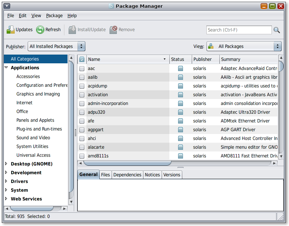Click the Remove package icon
289x226 pixels.
click(x=113, y=30)
